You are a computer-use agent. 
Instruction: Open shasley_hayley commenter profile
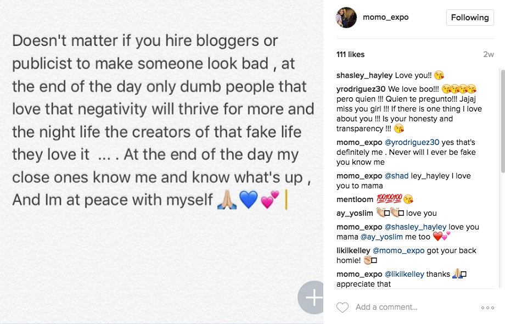364,75
